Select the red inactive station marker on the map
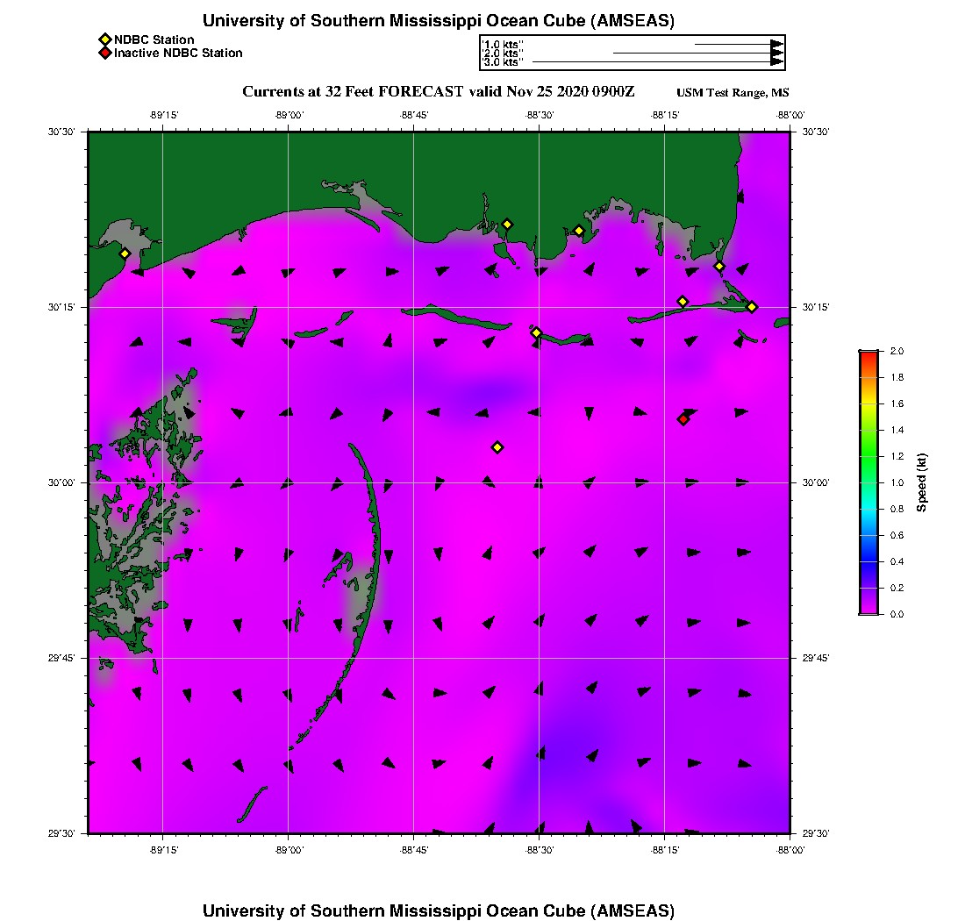The width and height of the screenshot is (965, 921). [683, 419]
